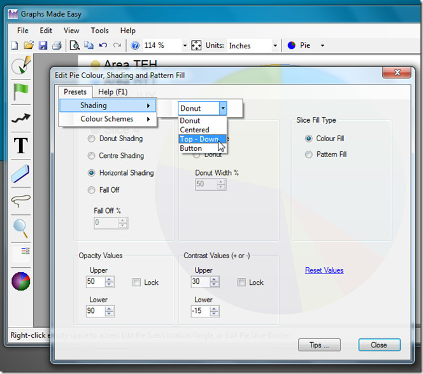Select the pie edit pencil tool in sidebar
The width and height of the screenshot is (423, 374).
(x=21, y=65)
